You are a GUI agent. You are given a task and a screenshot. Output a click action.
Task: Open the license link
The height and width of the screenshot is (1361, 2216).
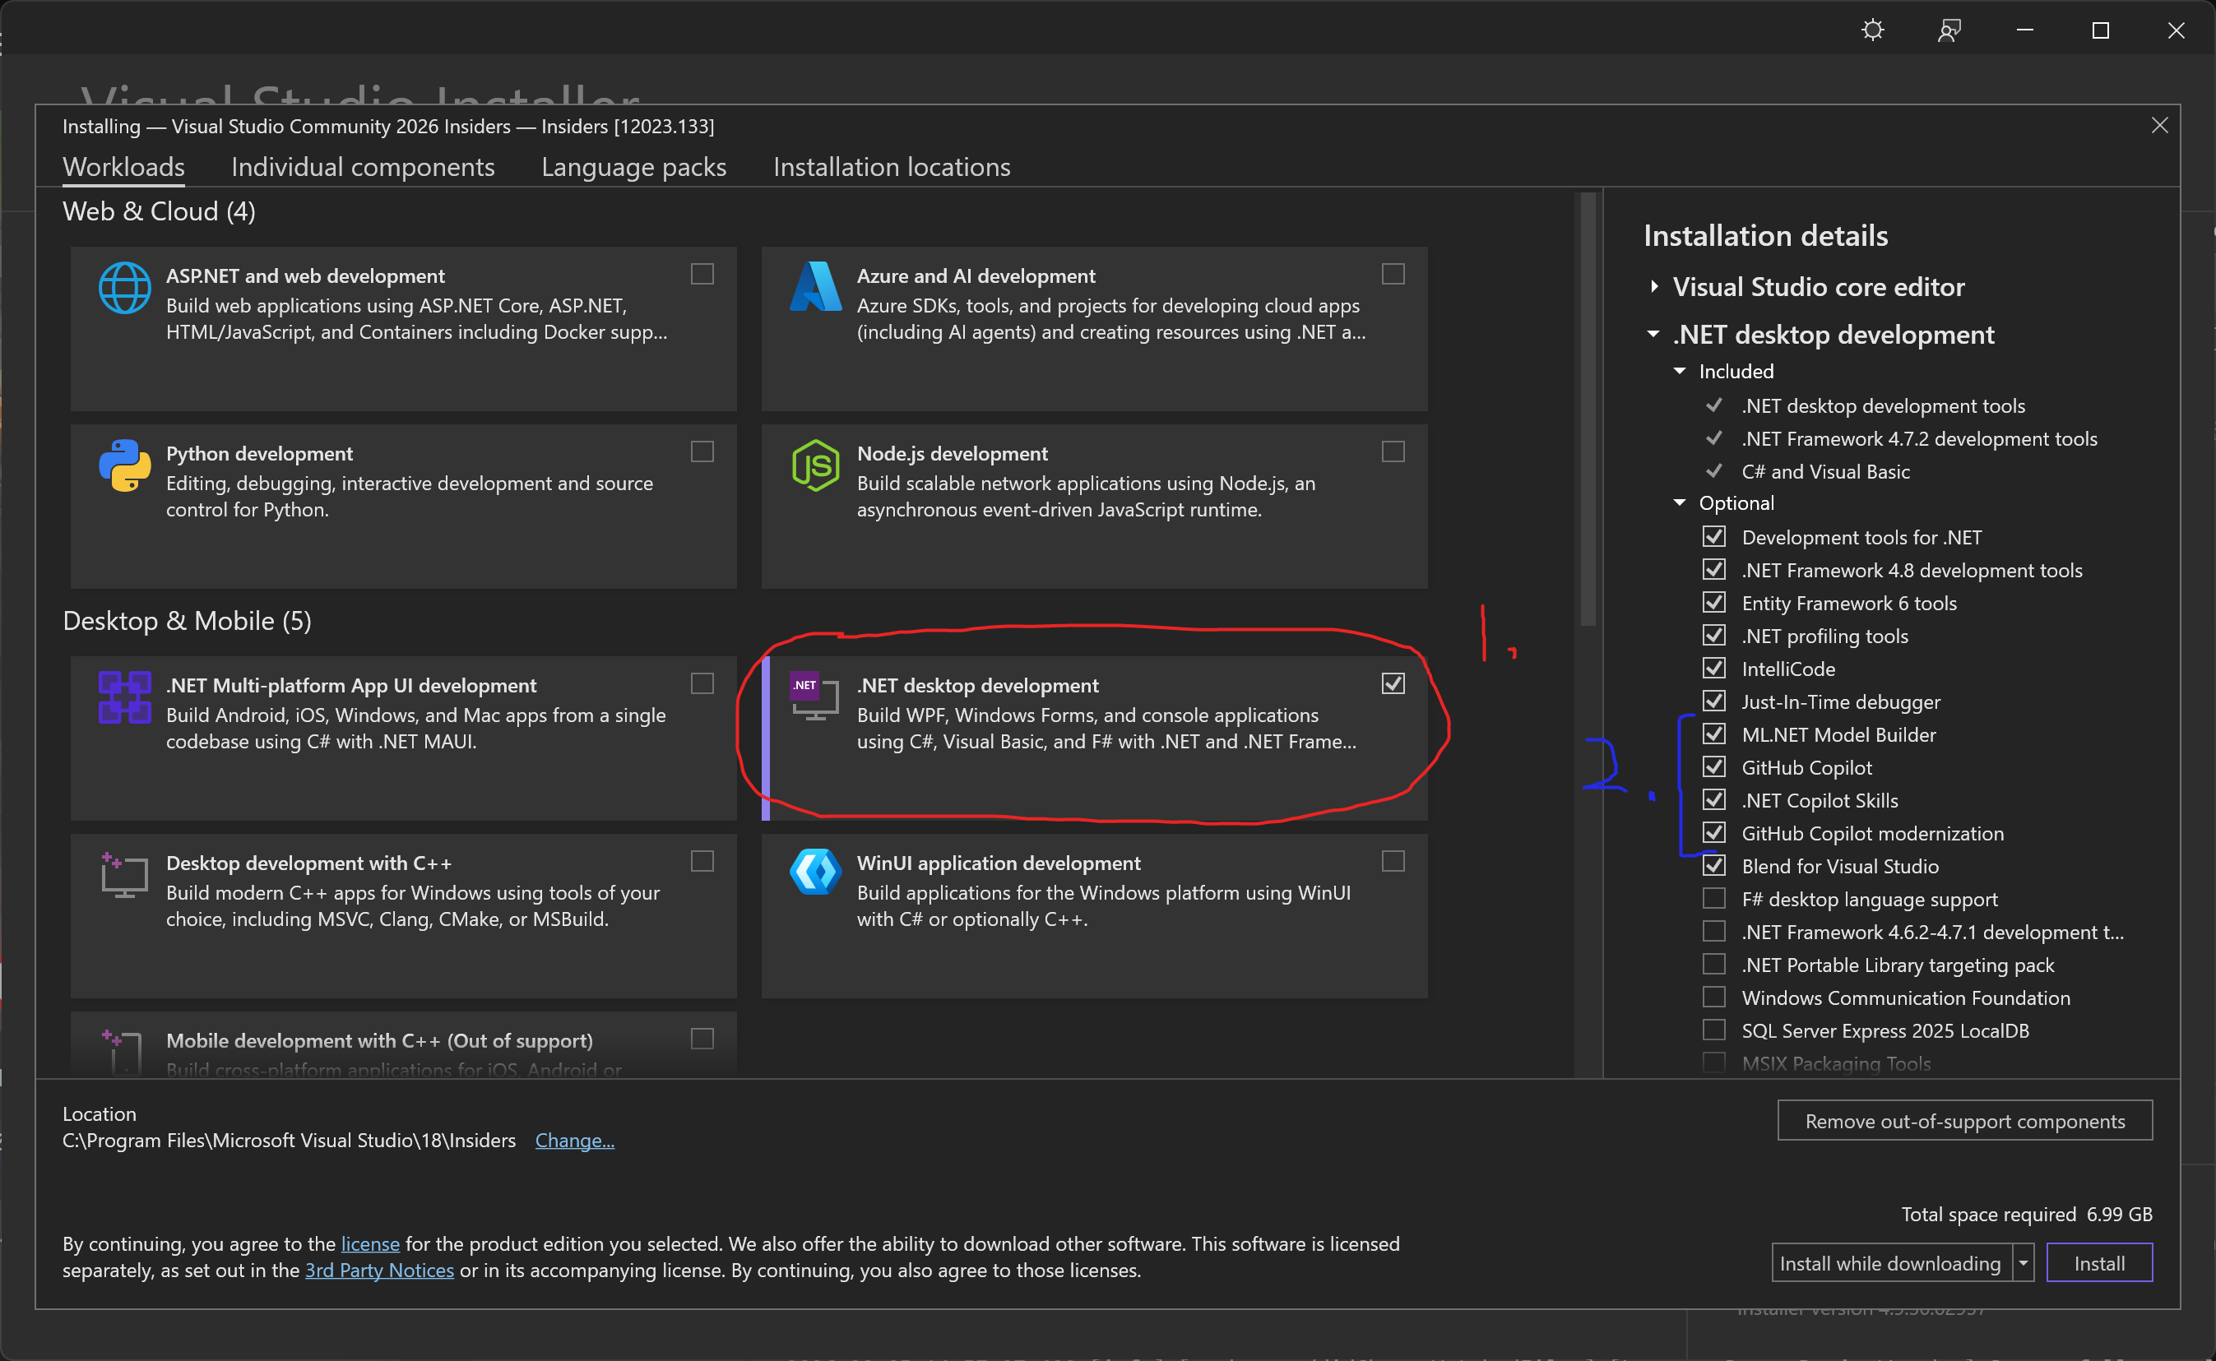point(370,1244)
